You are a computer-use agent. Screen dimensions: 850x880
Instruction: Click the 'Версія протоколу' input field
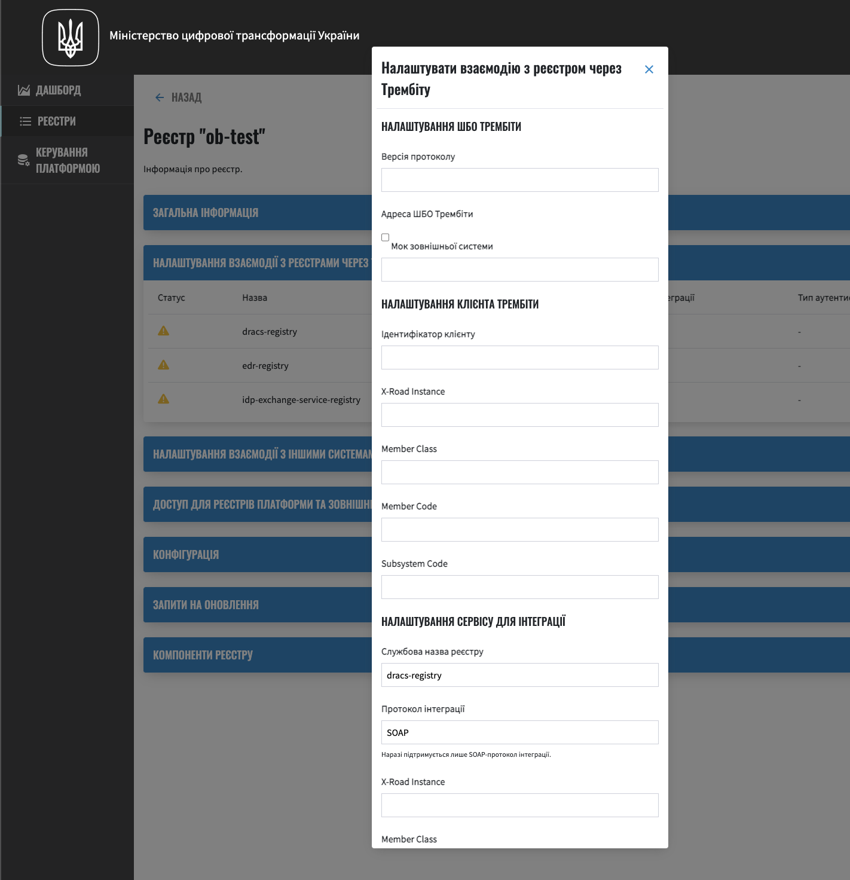point(519,180)
